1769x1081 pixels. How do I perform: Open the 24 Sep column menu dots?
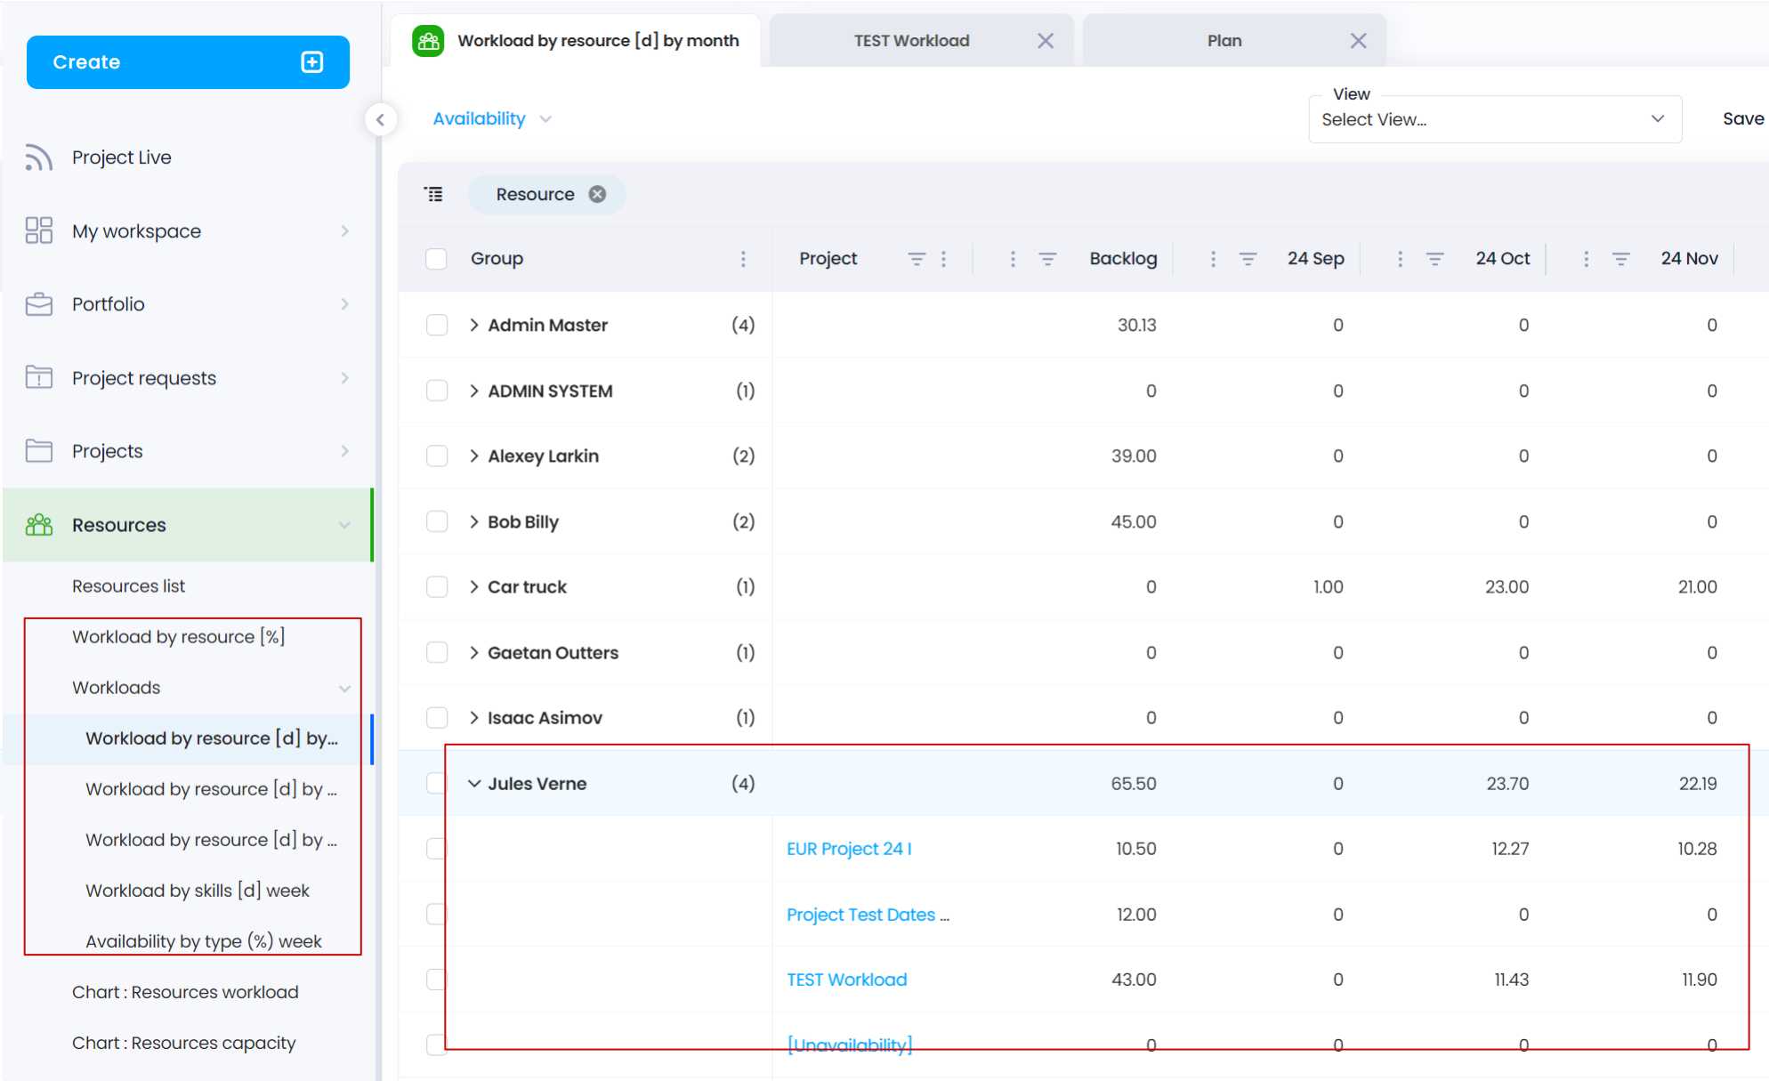1213,259
